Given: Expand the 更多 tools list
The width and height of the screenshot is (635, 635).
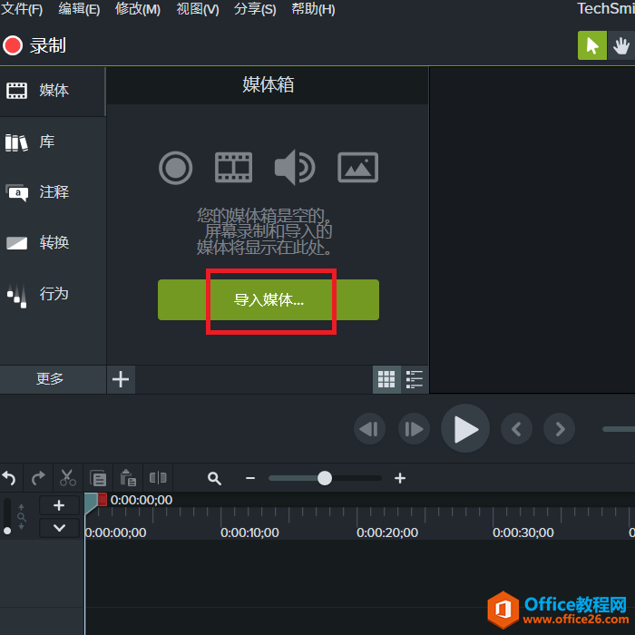Looking at the screenshot, I should 53,379.
